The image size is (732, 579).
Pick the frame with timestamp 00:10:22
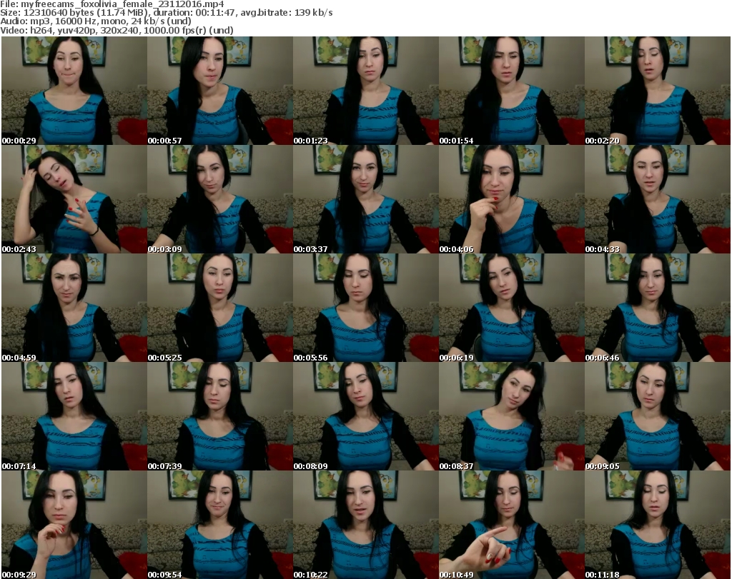tap(365, 525)
